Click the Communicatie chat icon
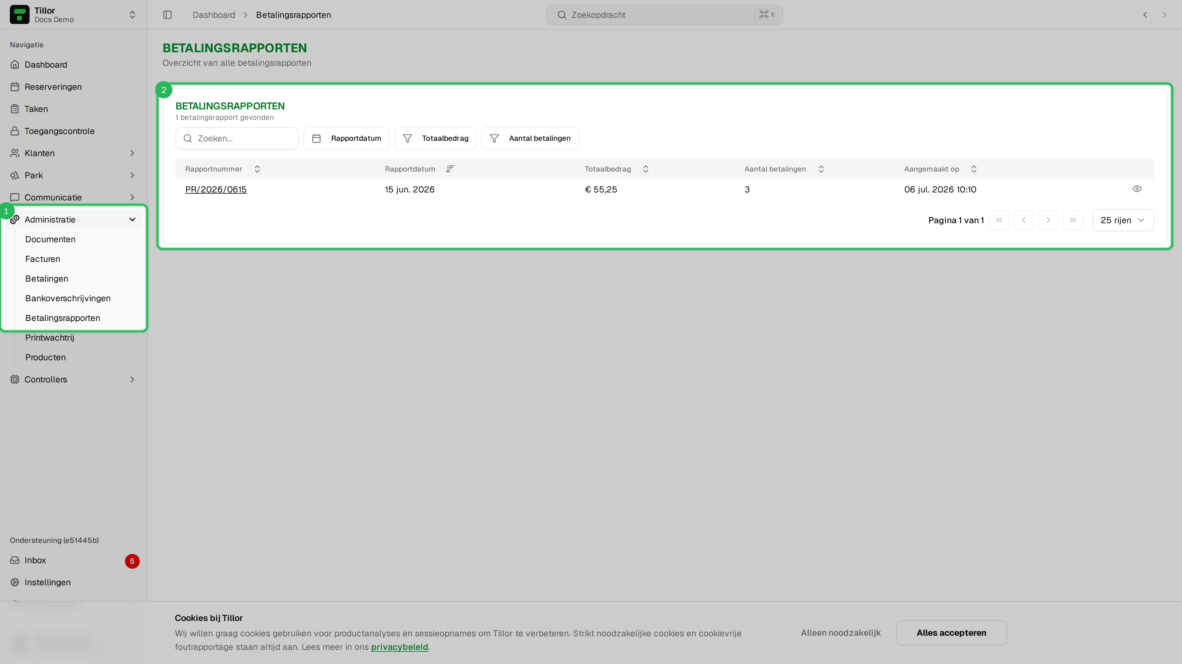This screenshot has height=664, width=1182. 15,197
